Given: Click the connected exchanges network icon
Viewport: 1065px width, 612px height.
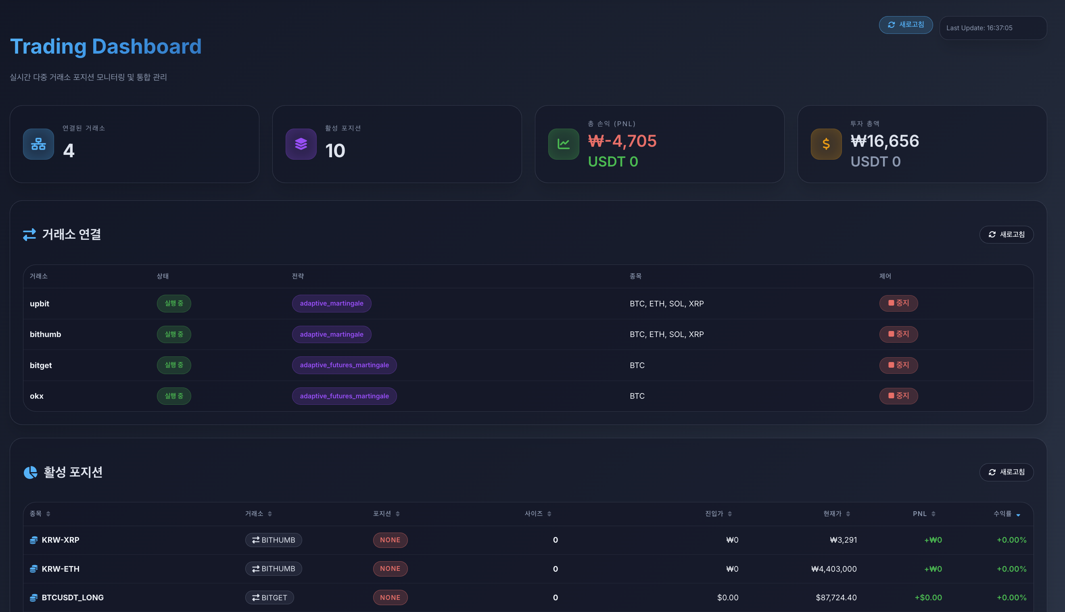Looking at the screenshot, I should pos(38,144).
